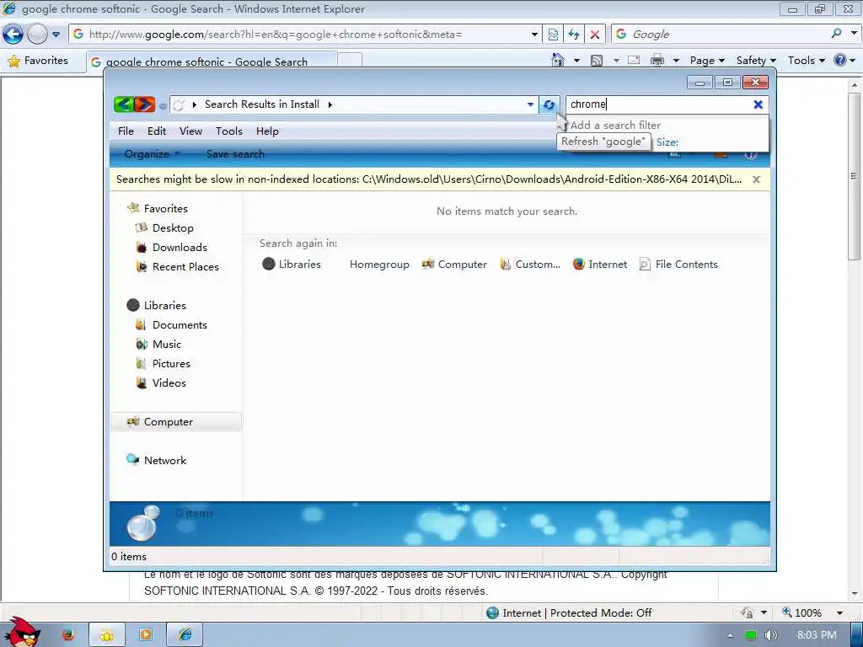The width and height of the screenshot is (863, 647).
Task: Search again in Computer
Action: pyautogui.click(x=454, y=264)
